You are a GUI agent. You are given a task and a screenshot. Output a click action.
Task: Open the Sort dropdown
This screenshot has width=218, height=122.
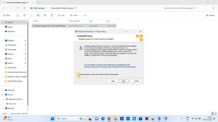(62, 15)
